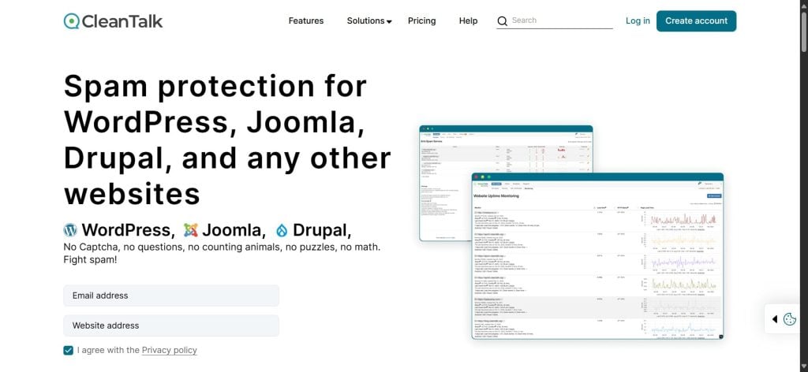Open the Features menu item

(x=305, y=21)
